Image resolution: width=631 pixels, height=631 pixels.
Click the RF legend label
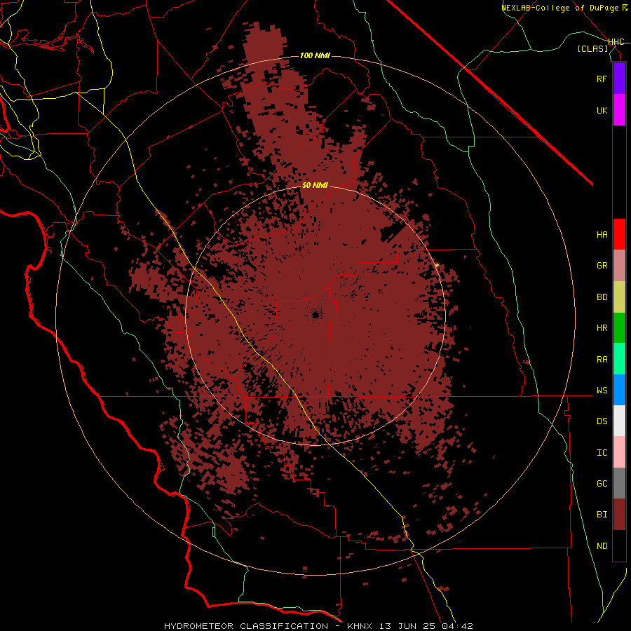602,79
